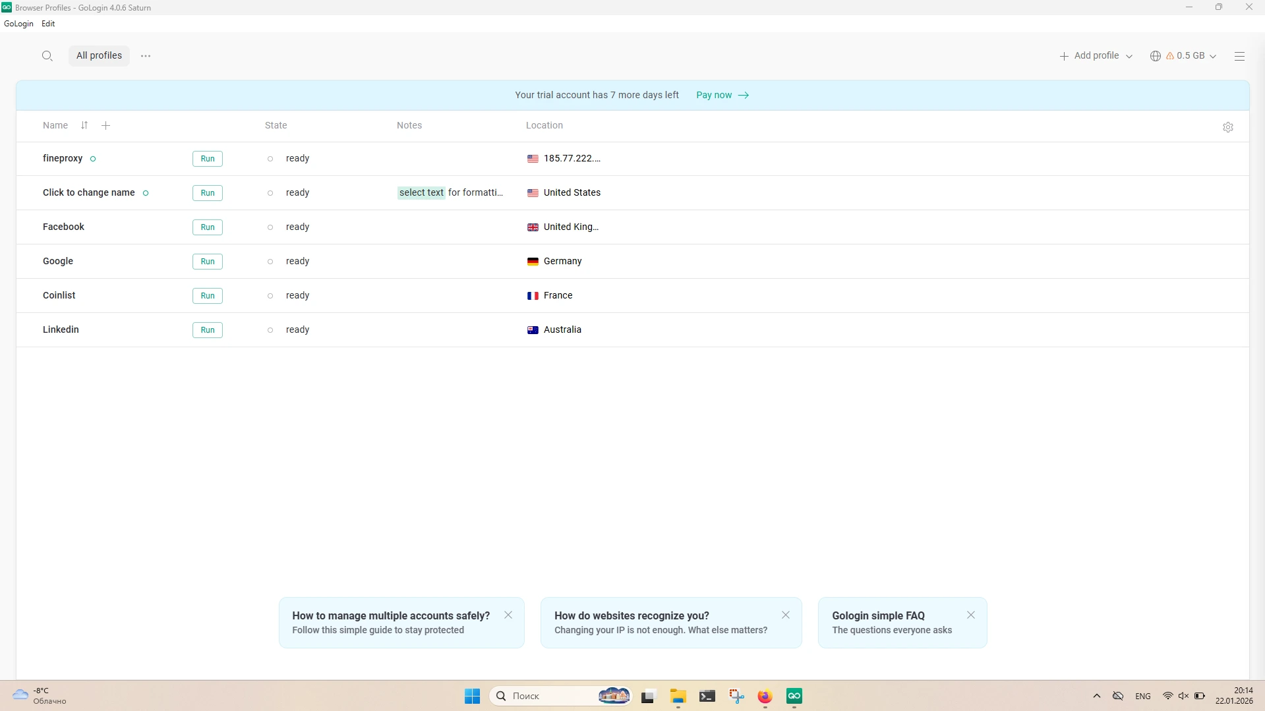Viewport: 1265px width, 711px height.
Task: Click the fineproxy status circle indicator
Action: tap(93, 159)
